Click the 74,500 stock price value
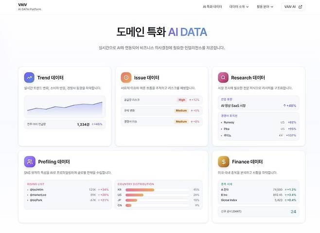 coord(278,190)
